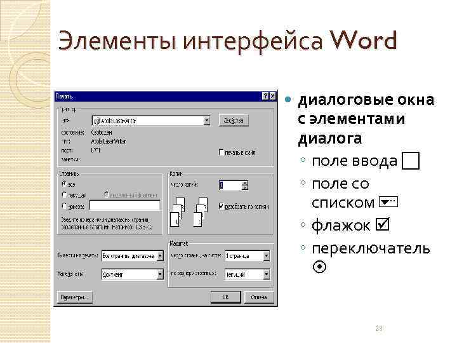Click the sample radio button icon under 'переключатель'
The width and height of the screenshot is (457, 343).
coord(319,267)
